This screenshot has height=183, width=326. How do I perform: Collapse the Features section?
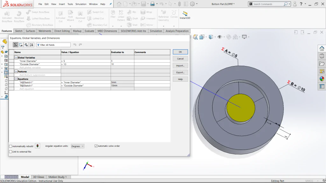pos(16,71)
